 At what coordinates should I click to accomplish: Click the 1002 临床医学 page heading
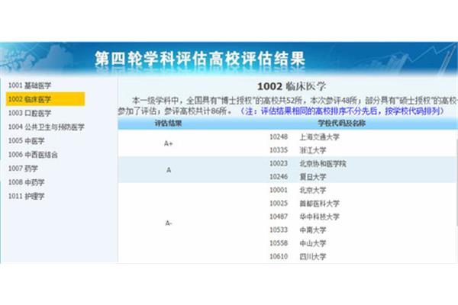click(x=292, y=86)
